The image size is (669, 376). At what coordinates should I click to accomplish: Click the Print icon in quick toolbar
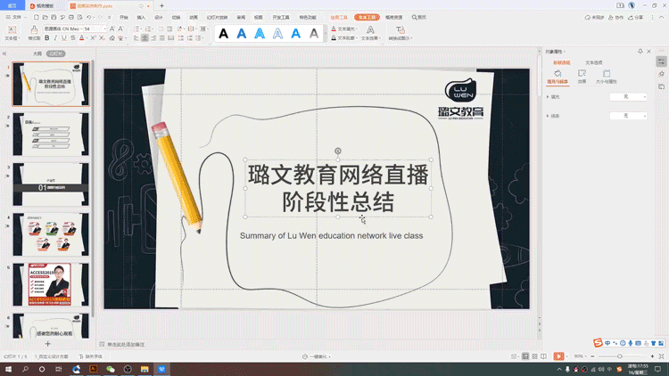pos(71,18)
